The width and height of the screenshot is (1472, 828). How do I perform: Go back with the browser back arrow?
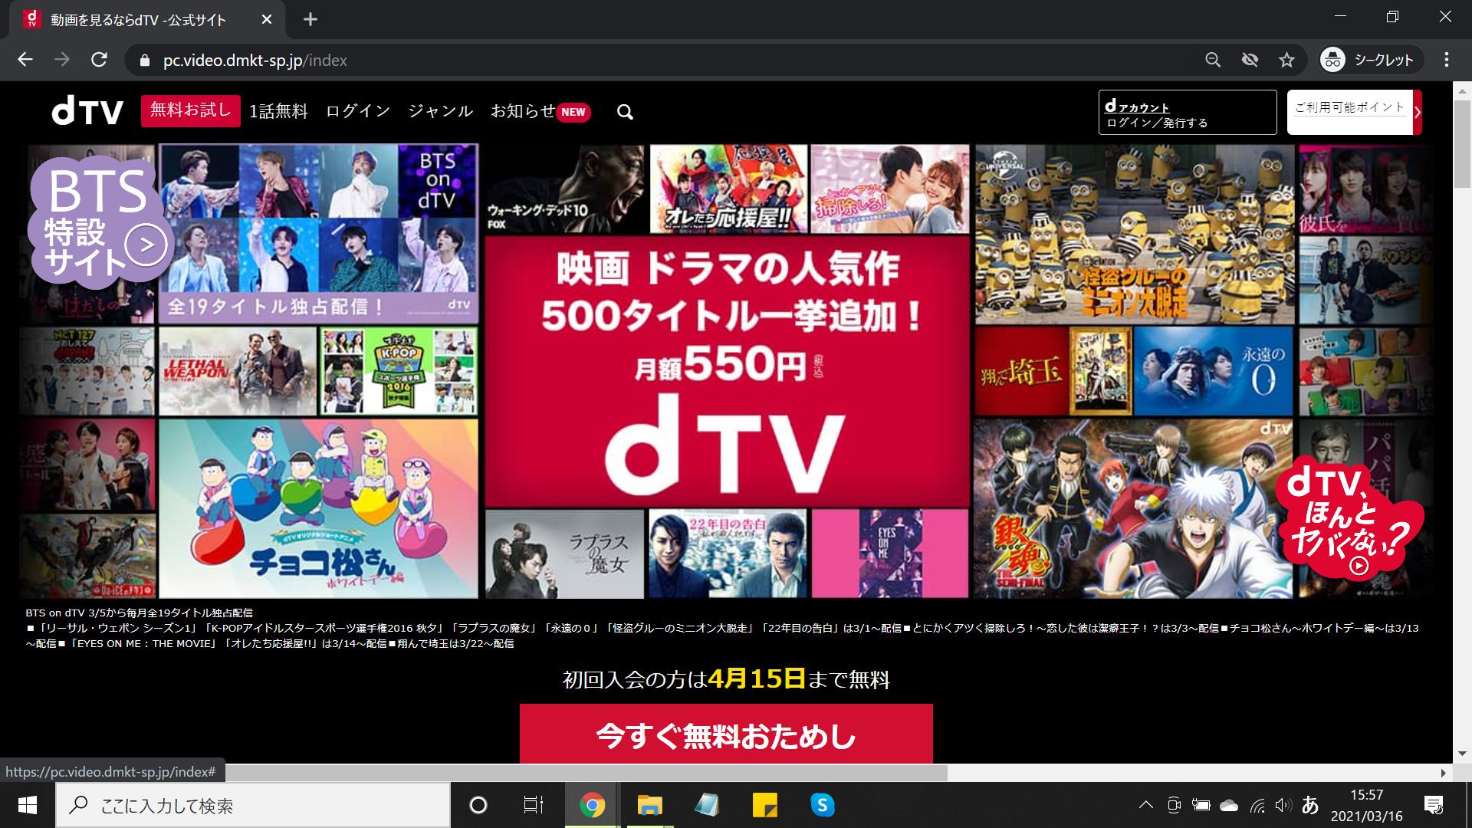click(x=25, y=60)
